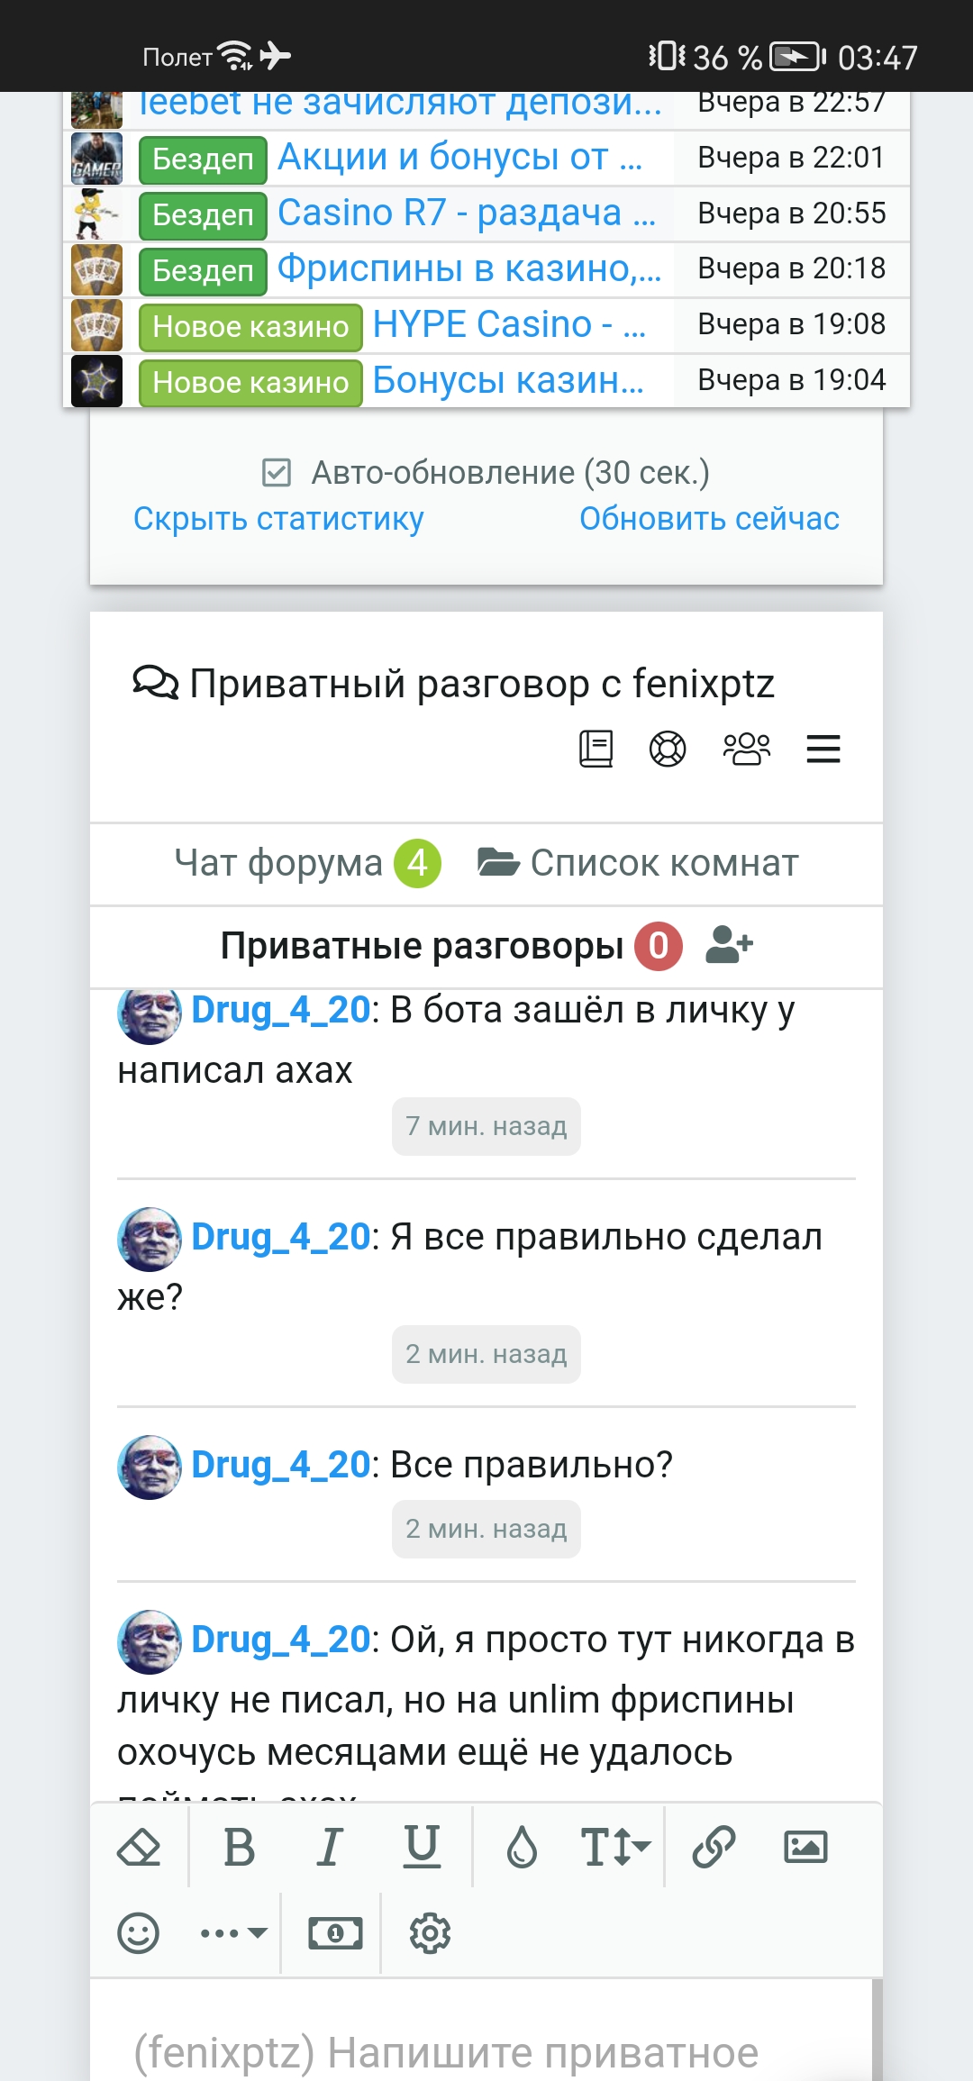Click Скрыть статистику link
Image resolution: width=973 pixels, height=2081 pixels.
click(278, 519)
